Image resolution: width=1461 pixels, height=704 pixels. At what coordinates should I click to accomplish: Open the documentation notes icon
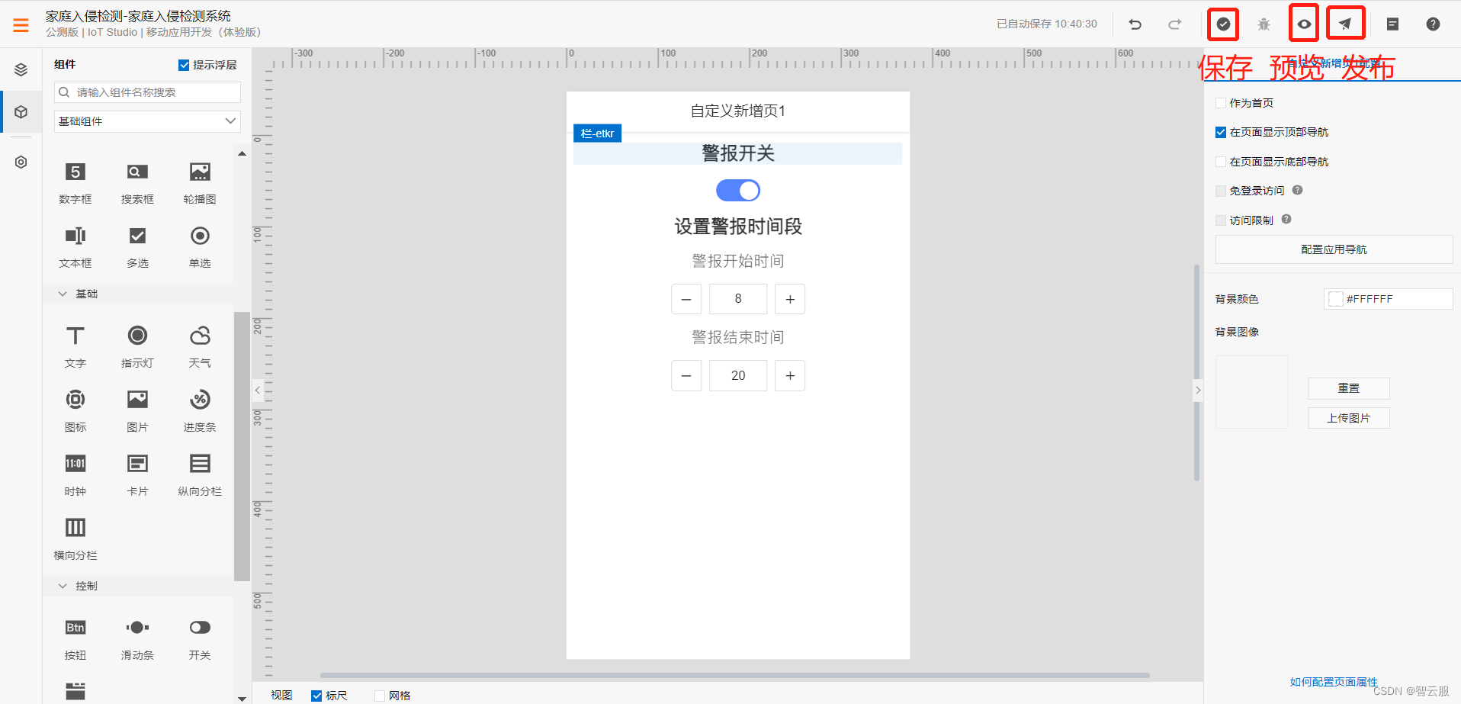(1392, 24)
